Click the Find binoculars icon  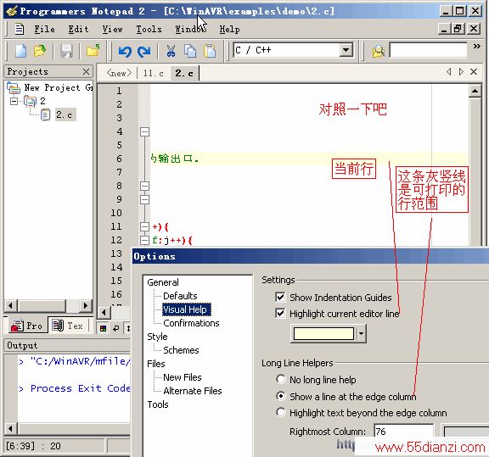(x=379, y=52)
